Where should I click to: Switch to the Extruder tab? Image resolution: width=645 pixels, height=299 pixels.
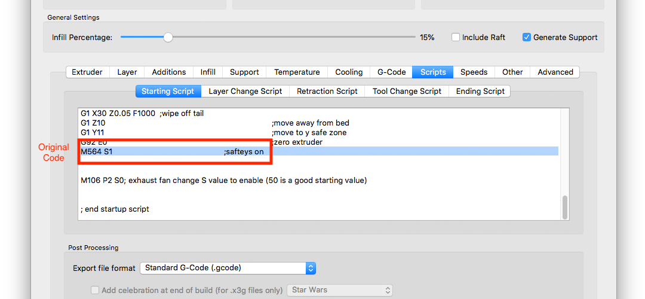[x=87, y=72]
